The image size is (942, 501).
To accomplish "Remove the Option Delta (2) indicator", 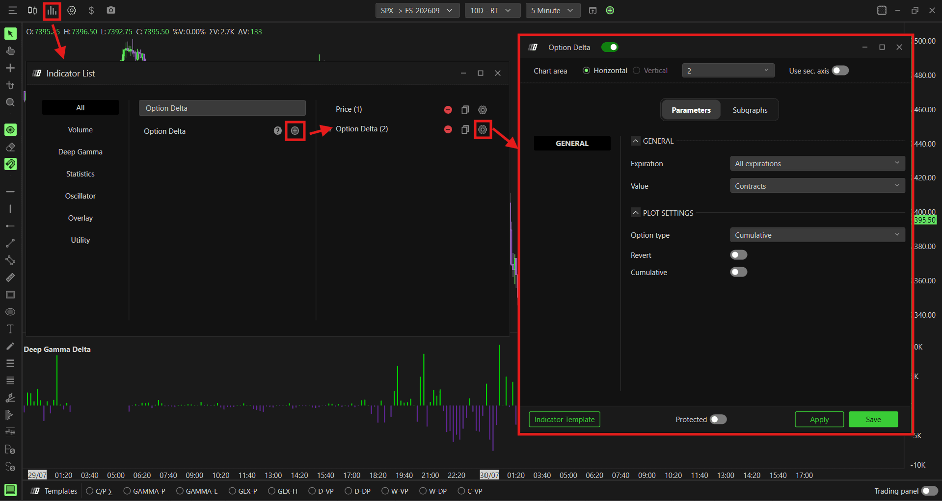I will coord(448,129).
